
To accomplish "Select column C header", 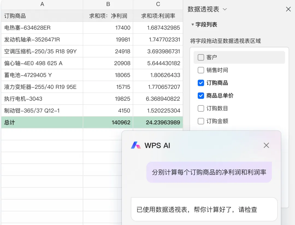I will (158, 4).
